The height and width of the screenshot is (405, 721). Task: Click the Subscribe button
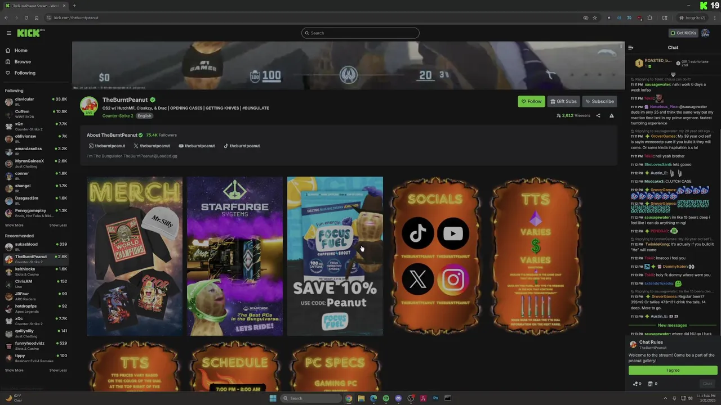point(599,101)
